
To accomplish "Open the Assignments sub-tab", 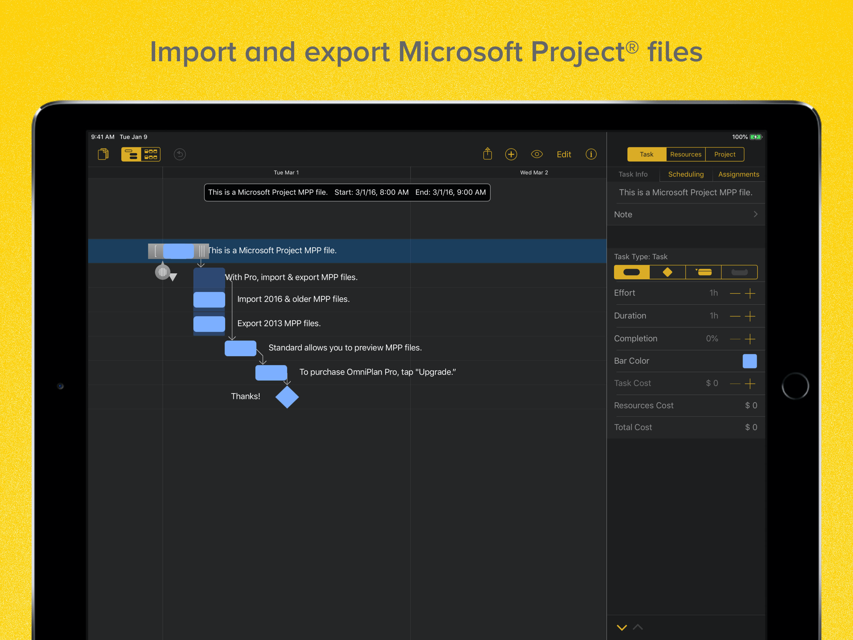I will point(738,174).
